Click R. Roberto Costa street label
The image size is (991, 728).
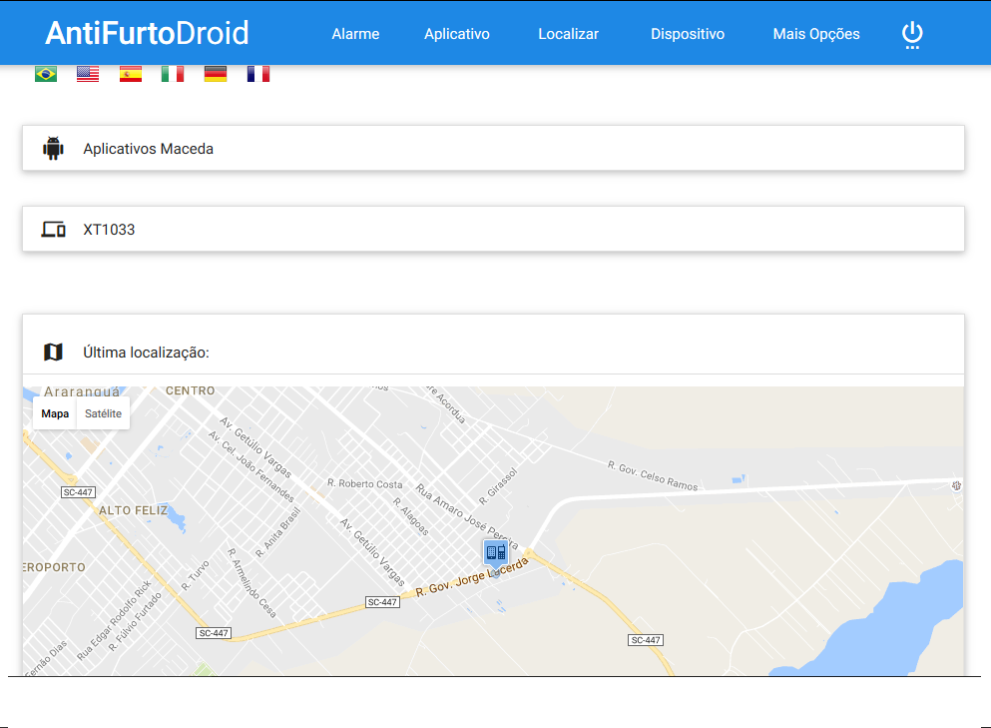[364, 484]
